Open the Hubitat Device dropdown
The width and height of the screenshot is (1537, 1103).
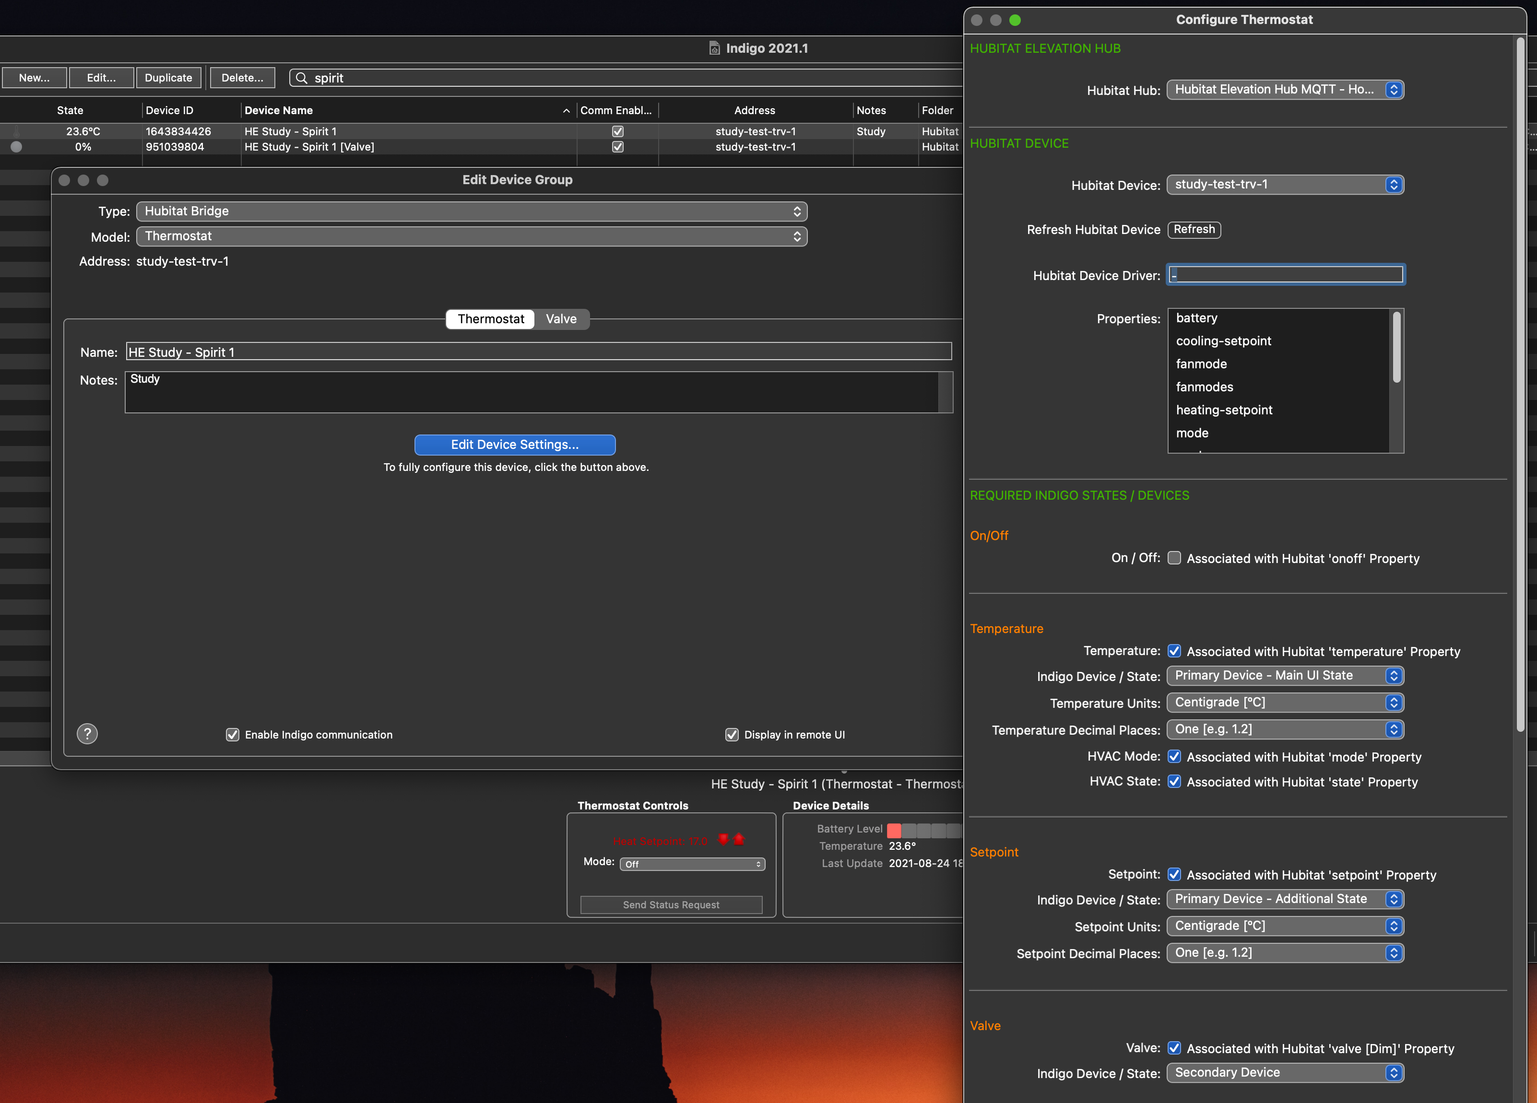pyautogui.click(x=1285, y=184)
